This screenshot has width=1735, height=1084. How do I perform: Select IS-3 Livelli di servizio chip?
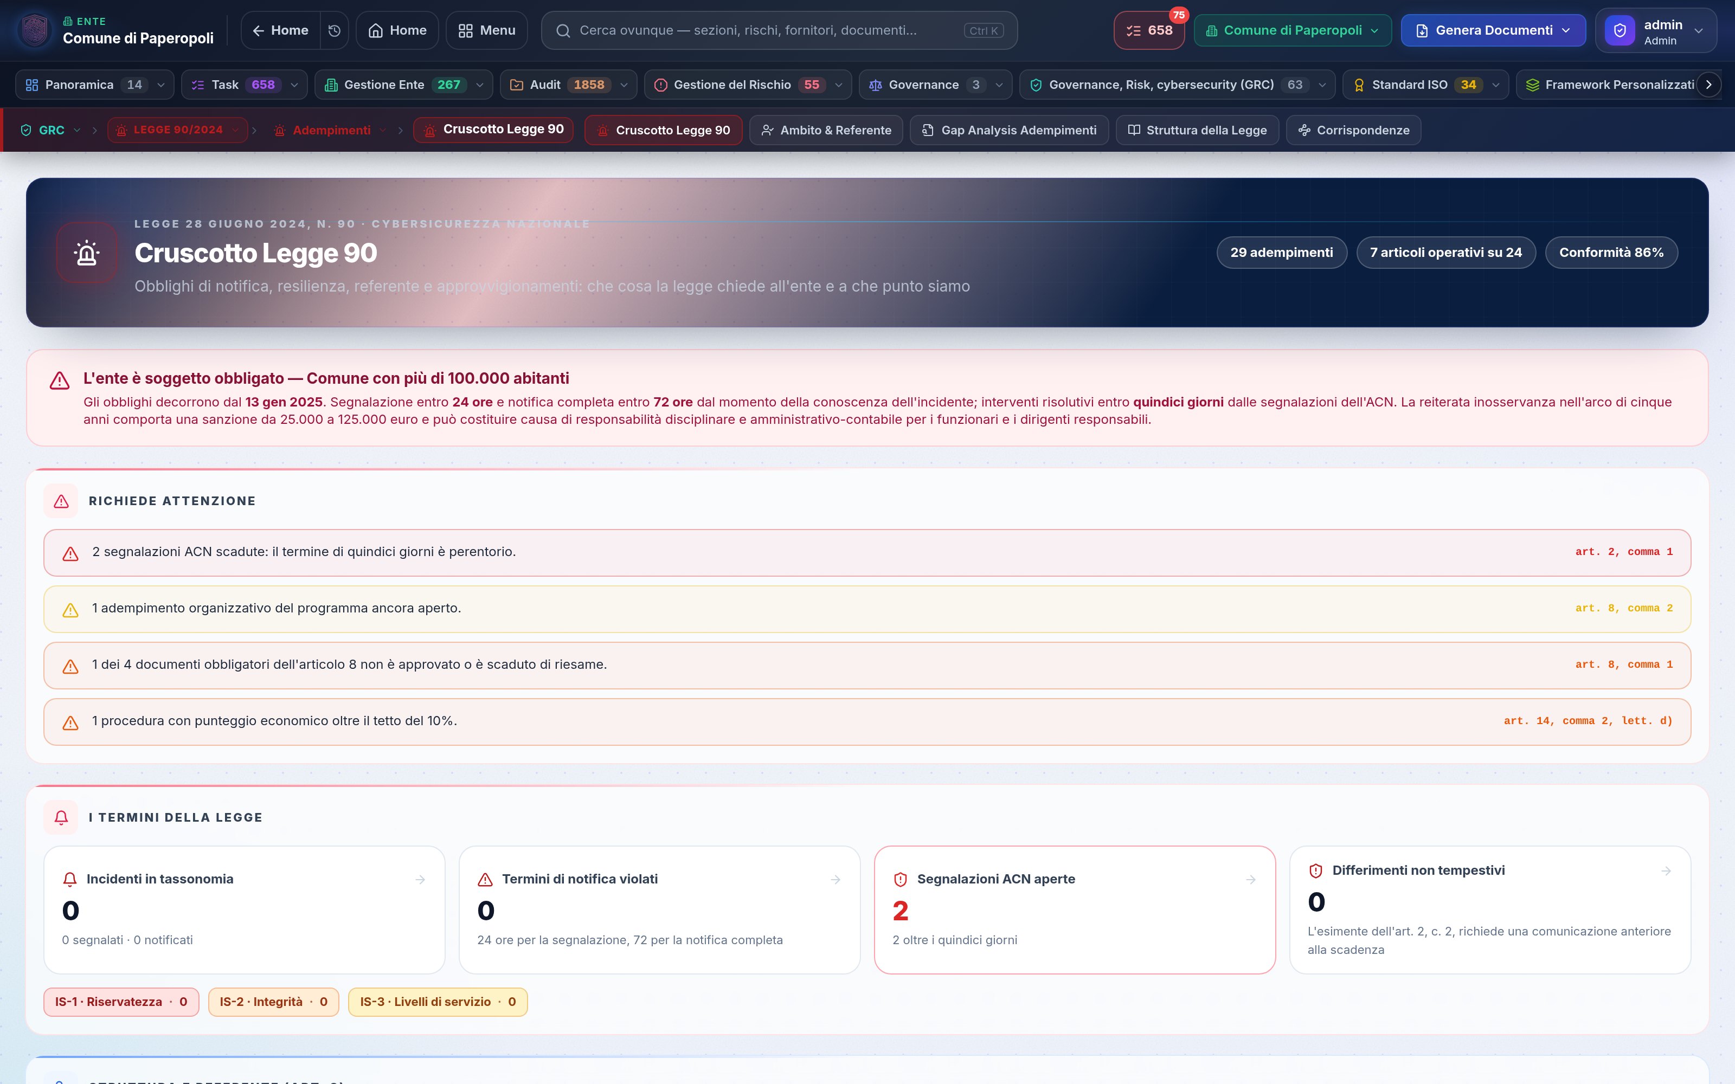438,1002
